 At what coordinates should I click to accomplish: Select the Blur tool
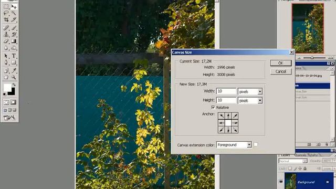(6, 48)
